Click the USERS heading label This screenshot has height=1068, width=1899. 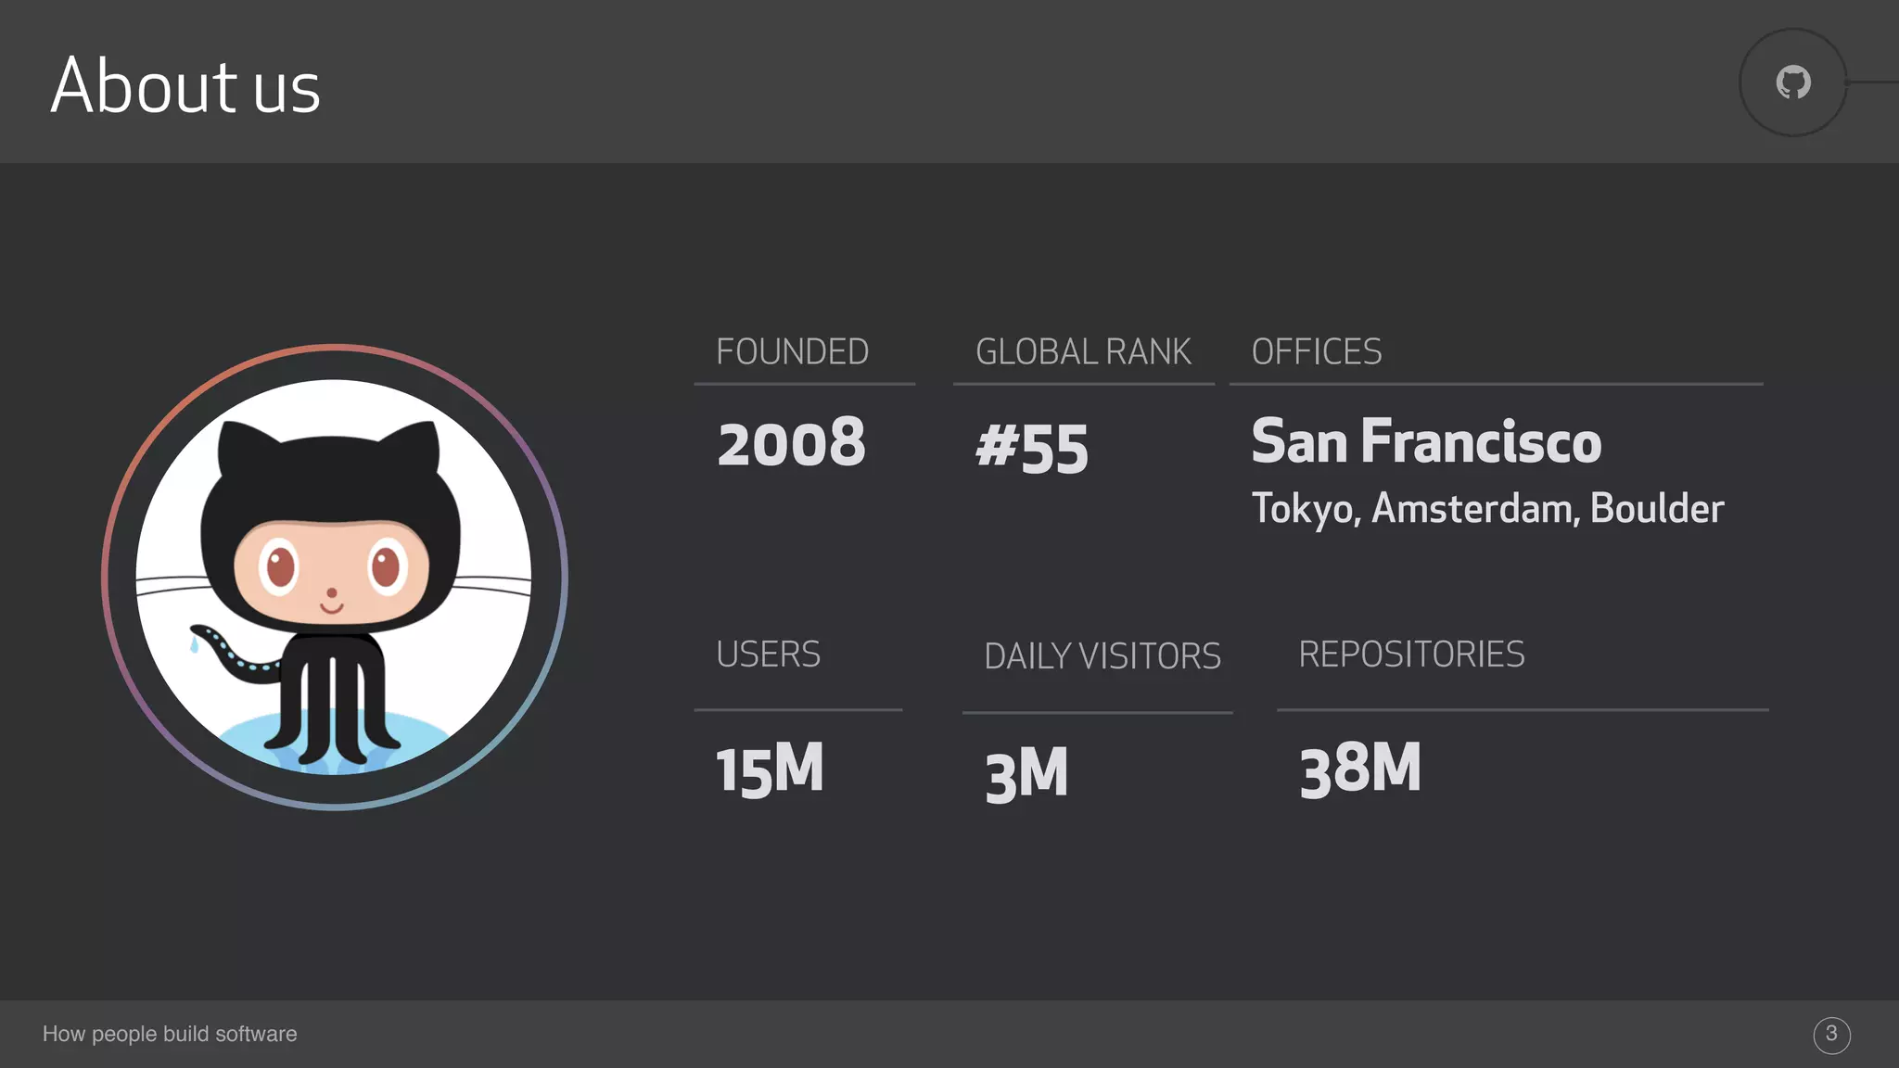pyautogui.click(x=768, y=655)
